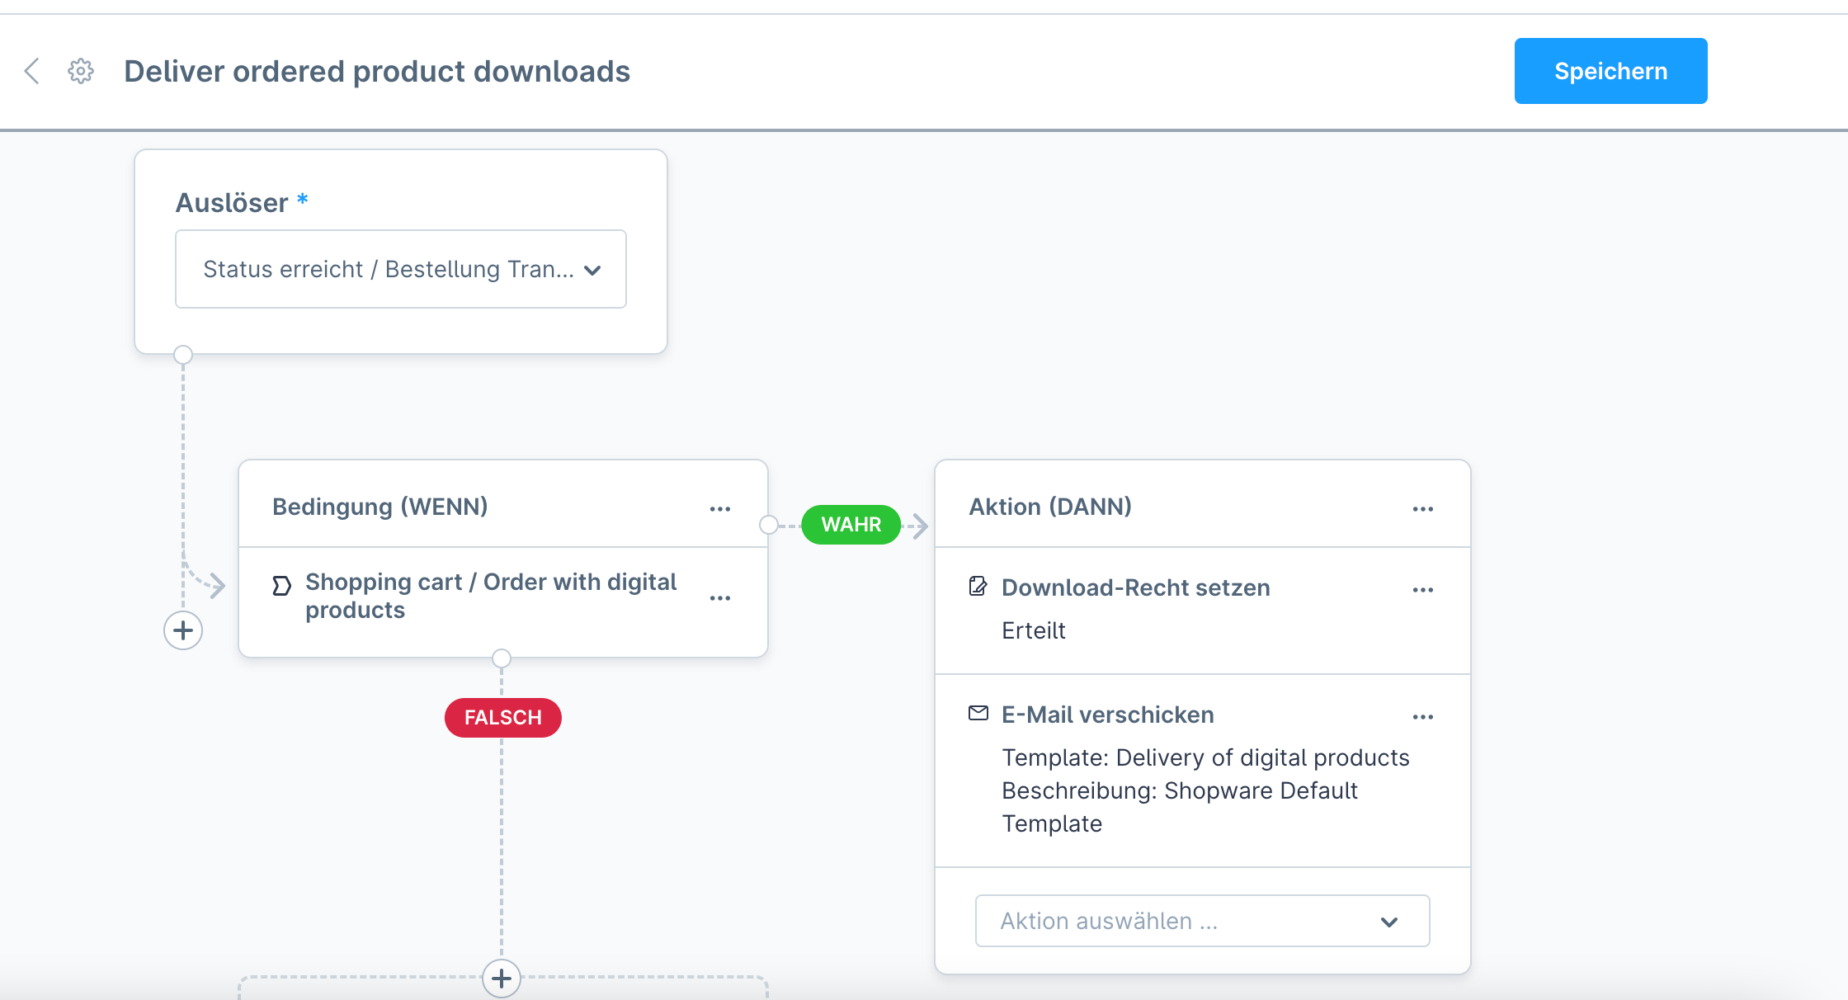The image size is (1848, 1000).
Task: Add a step with the plus below the trigger
Action: [183, 630]
